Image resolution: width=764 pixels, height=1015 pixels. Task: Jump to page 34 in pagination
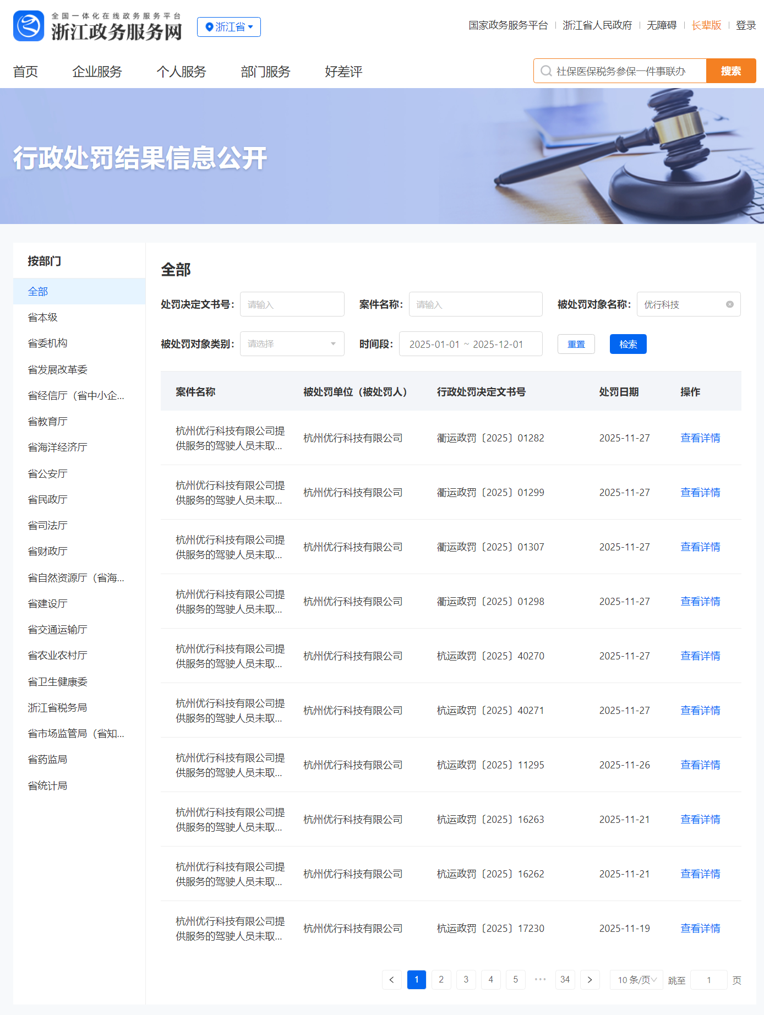(565, 980)
